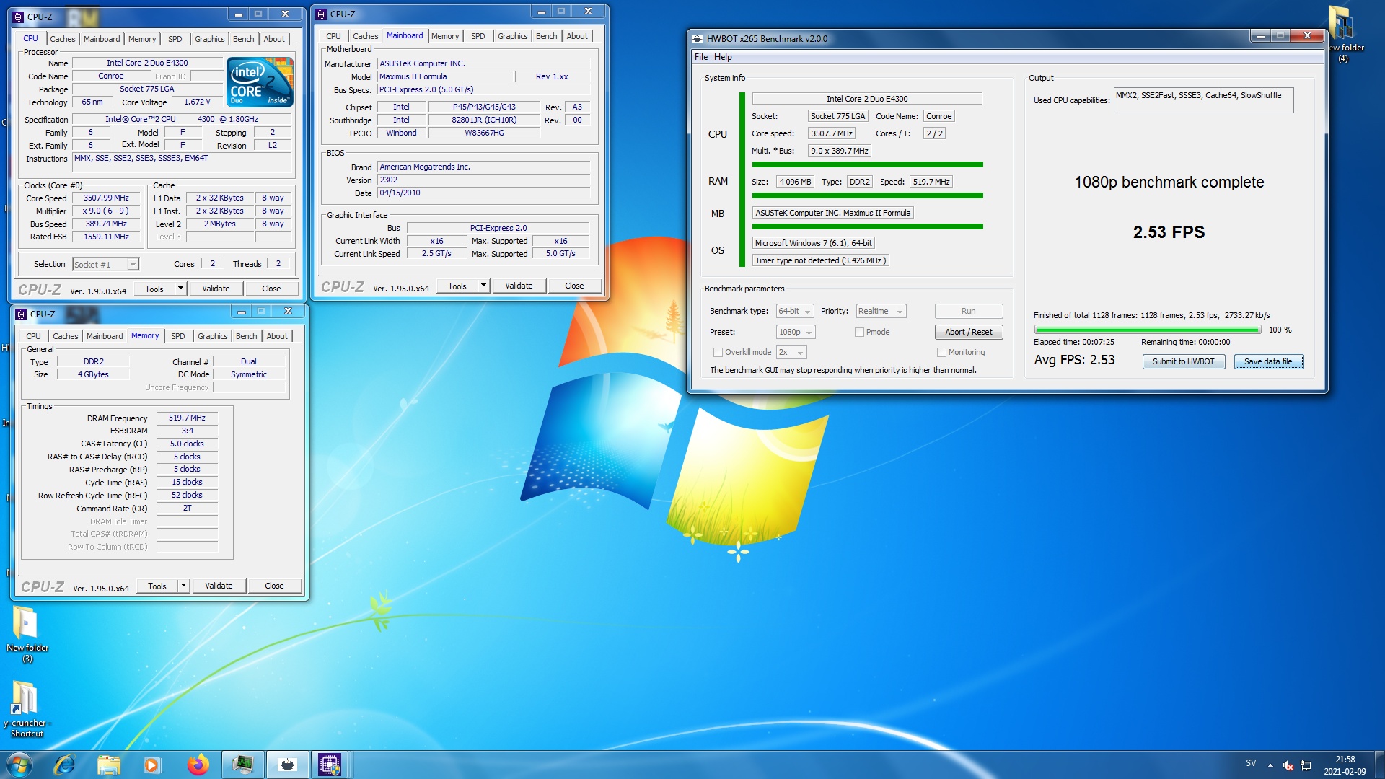Screen dimensions: 1385x779
Task: Click CPU-Z CPU window title icon
Action: pos(19,17)
